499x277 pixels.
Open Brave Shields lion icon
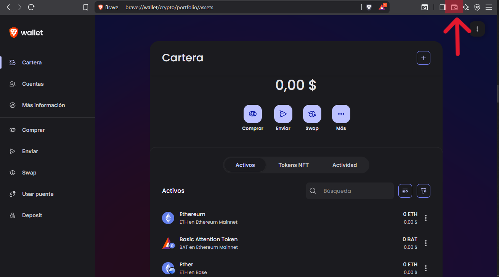click(x=369, y=7)
